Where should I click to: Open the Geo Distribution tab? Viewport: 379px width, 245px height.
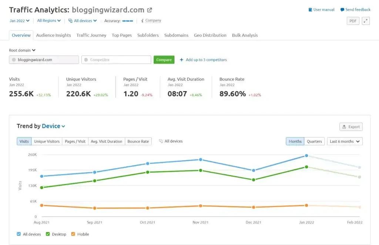click(x=210, y=35)
